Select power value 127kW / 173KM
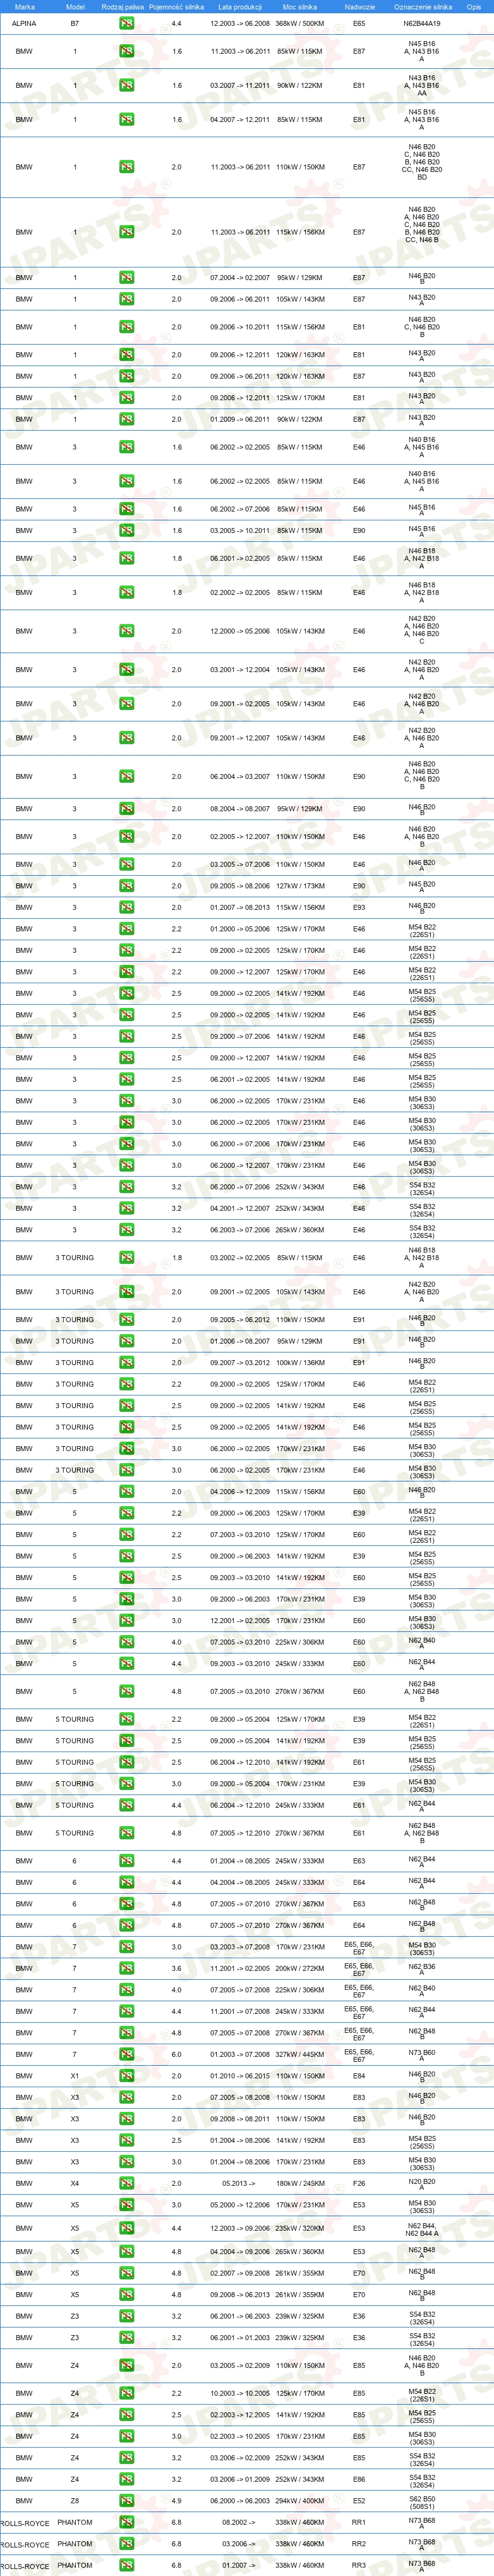 (300, 886)
